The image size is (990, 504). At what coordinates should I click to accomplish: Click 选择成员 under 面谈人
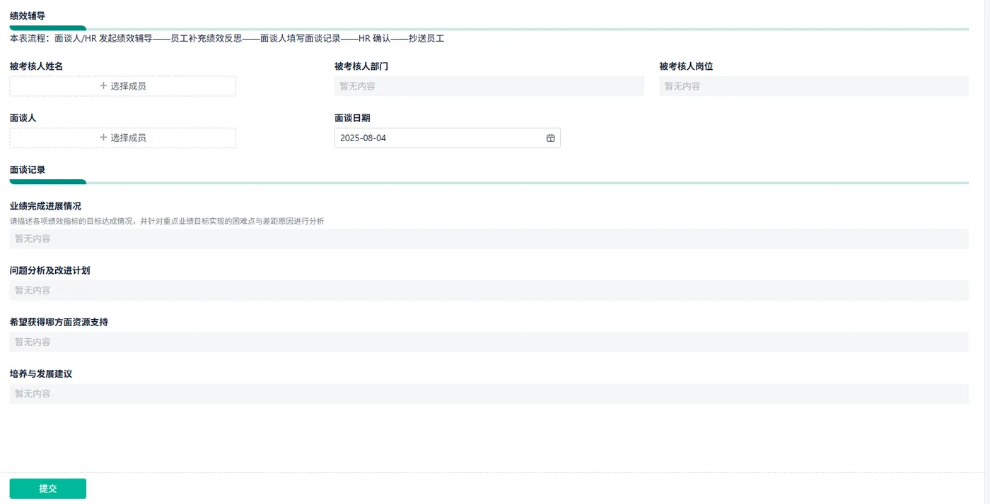pos(123,138)
